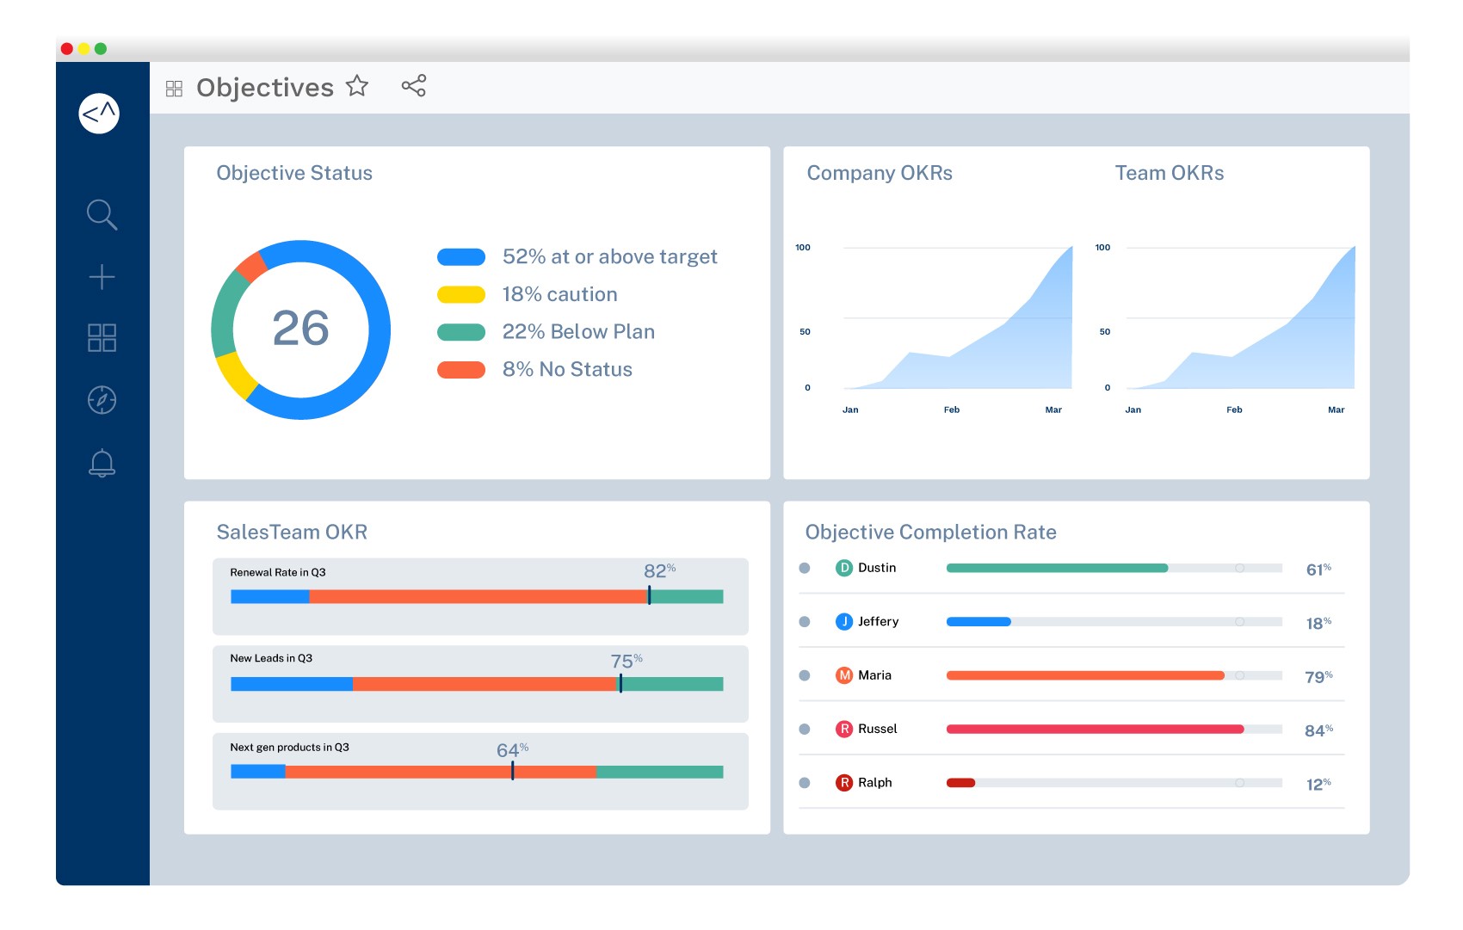
Task: Select the gray dot beside Ralph
Action: point(805,783)
